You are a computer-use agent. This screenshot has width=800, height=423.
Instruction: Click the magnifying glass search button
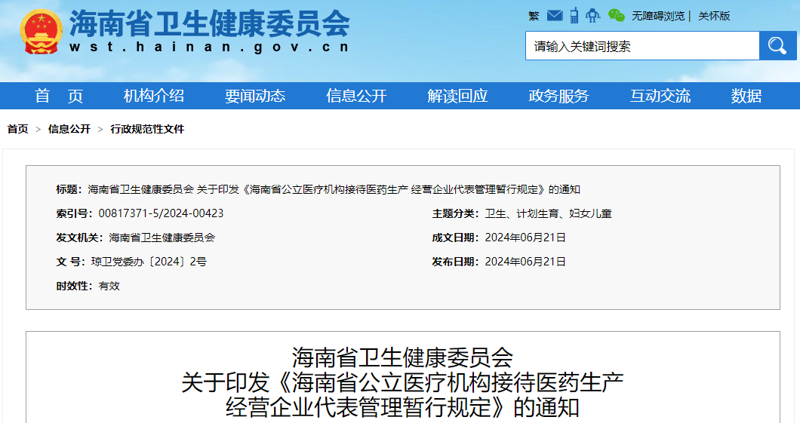coord(777,46)
